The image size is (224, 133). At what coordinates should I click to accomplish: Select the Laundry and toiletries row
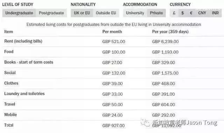click(x=113, y=94)
